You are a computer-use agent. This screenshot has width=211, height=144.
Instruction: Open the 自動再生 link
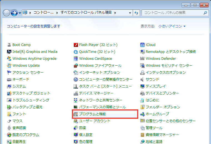[19, 142]
